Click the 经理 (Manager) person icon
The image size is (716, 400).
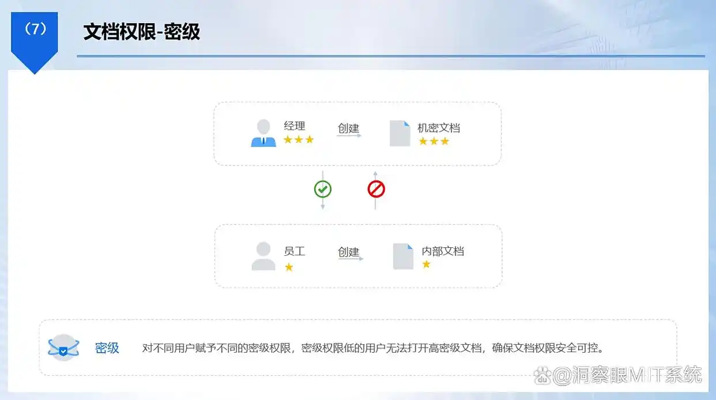pyautogui.click(x=263, y=131)
